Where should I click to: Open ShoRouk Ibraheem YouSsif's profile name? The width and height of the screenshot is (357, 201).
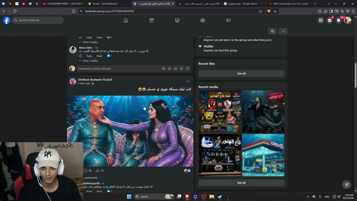click(x=95, y=80)
